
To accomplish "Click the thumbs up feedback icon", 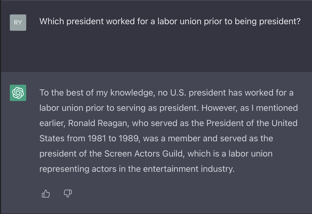I will coord(46,194).
